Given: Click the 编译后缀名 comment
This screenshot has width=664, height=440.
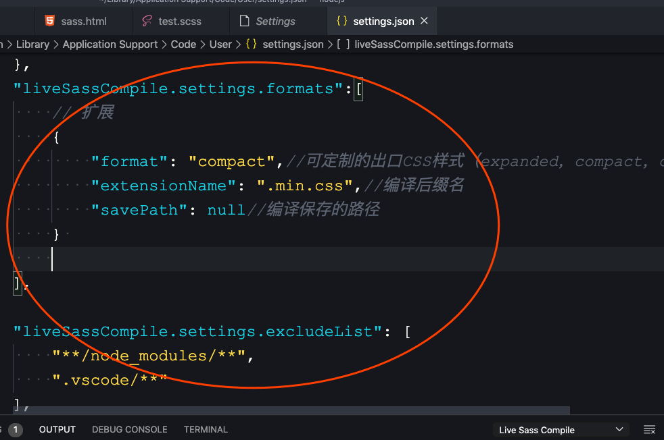Looking at the screenshot, I should coord(414,185).
